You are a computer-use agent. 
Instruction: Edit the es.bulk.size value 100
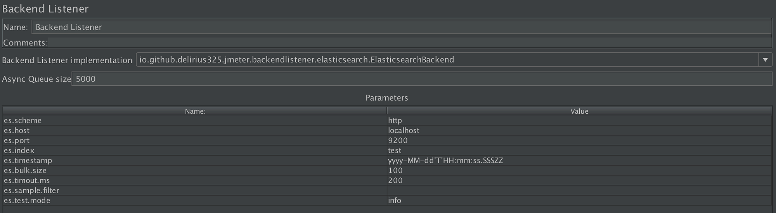pyautogui.click(x=578, y=170)
